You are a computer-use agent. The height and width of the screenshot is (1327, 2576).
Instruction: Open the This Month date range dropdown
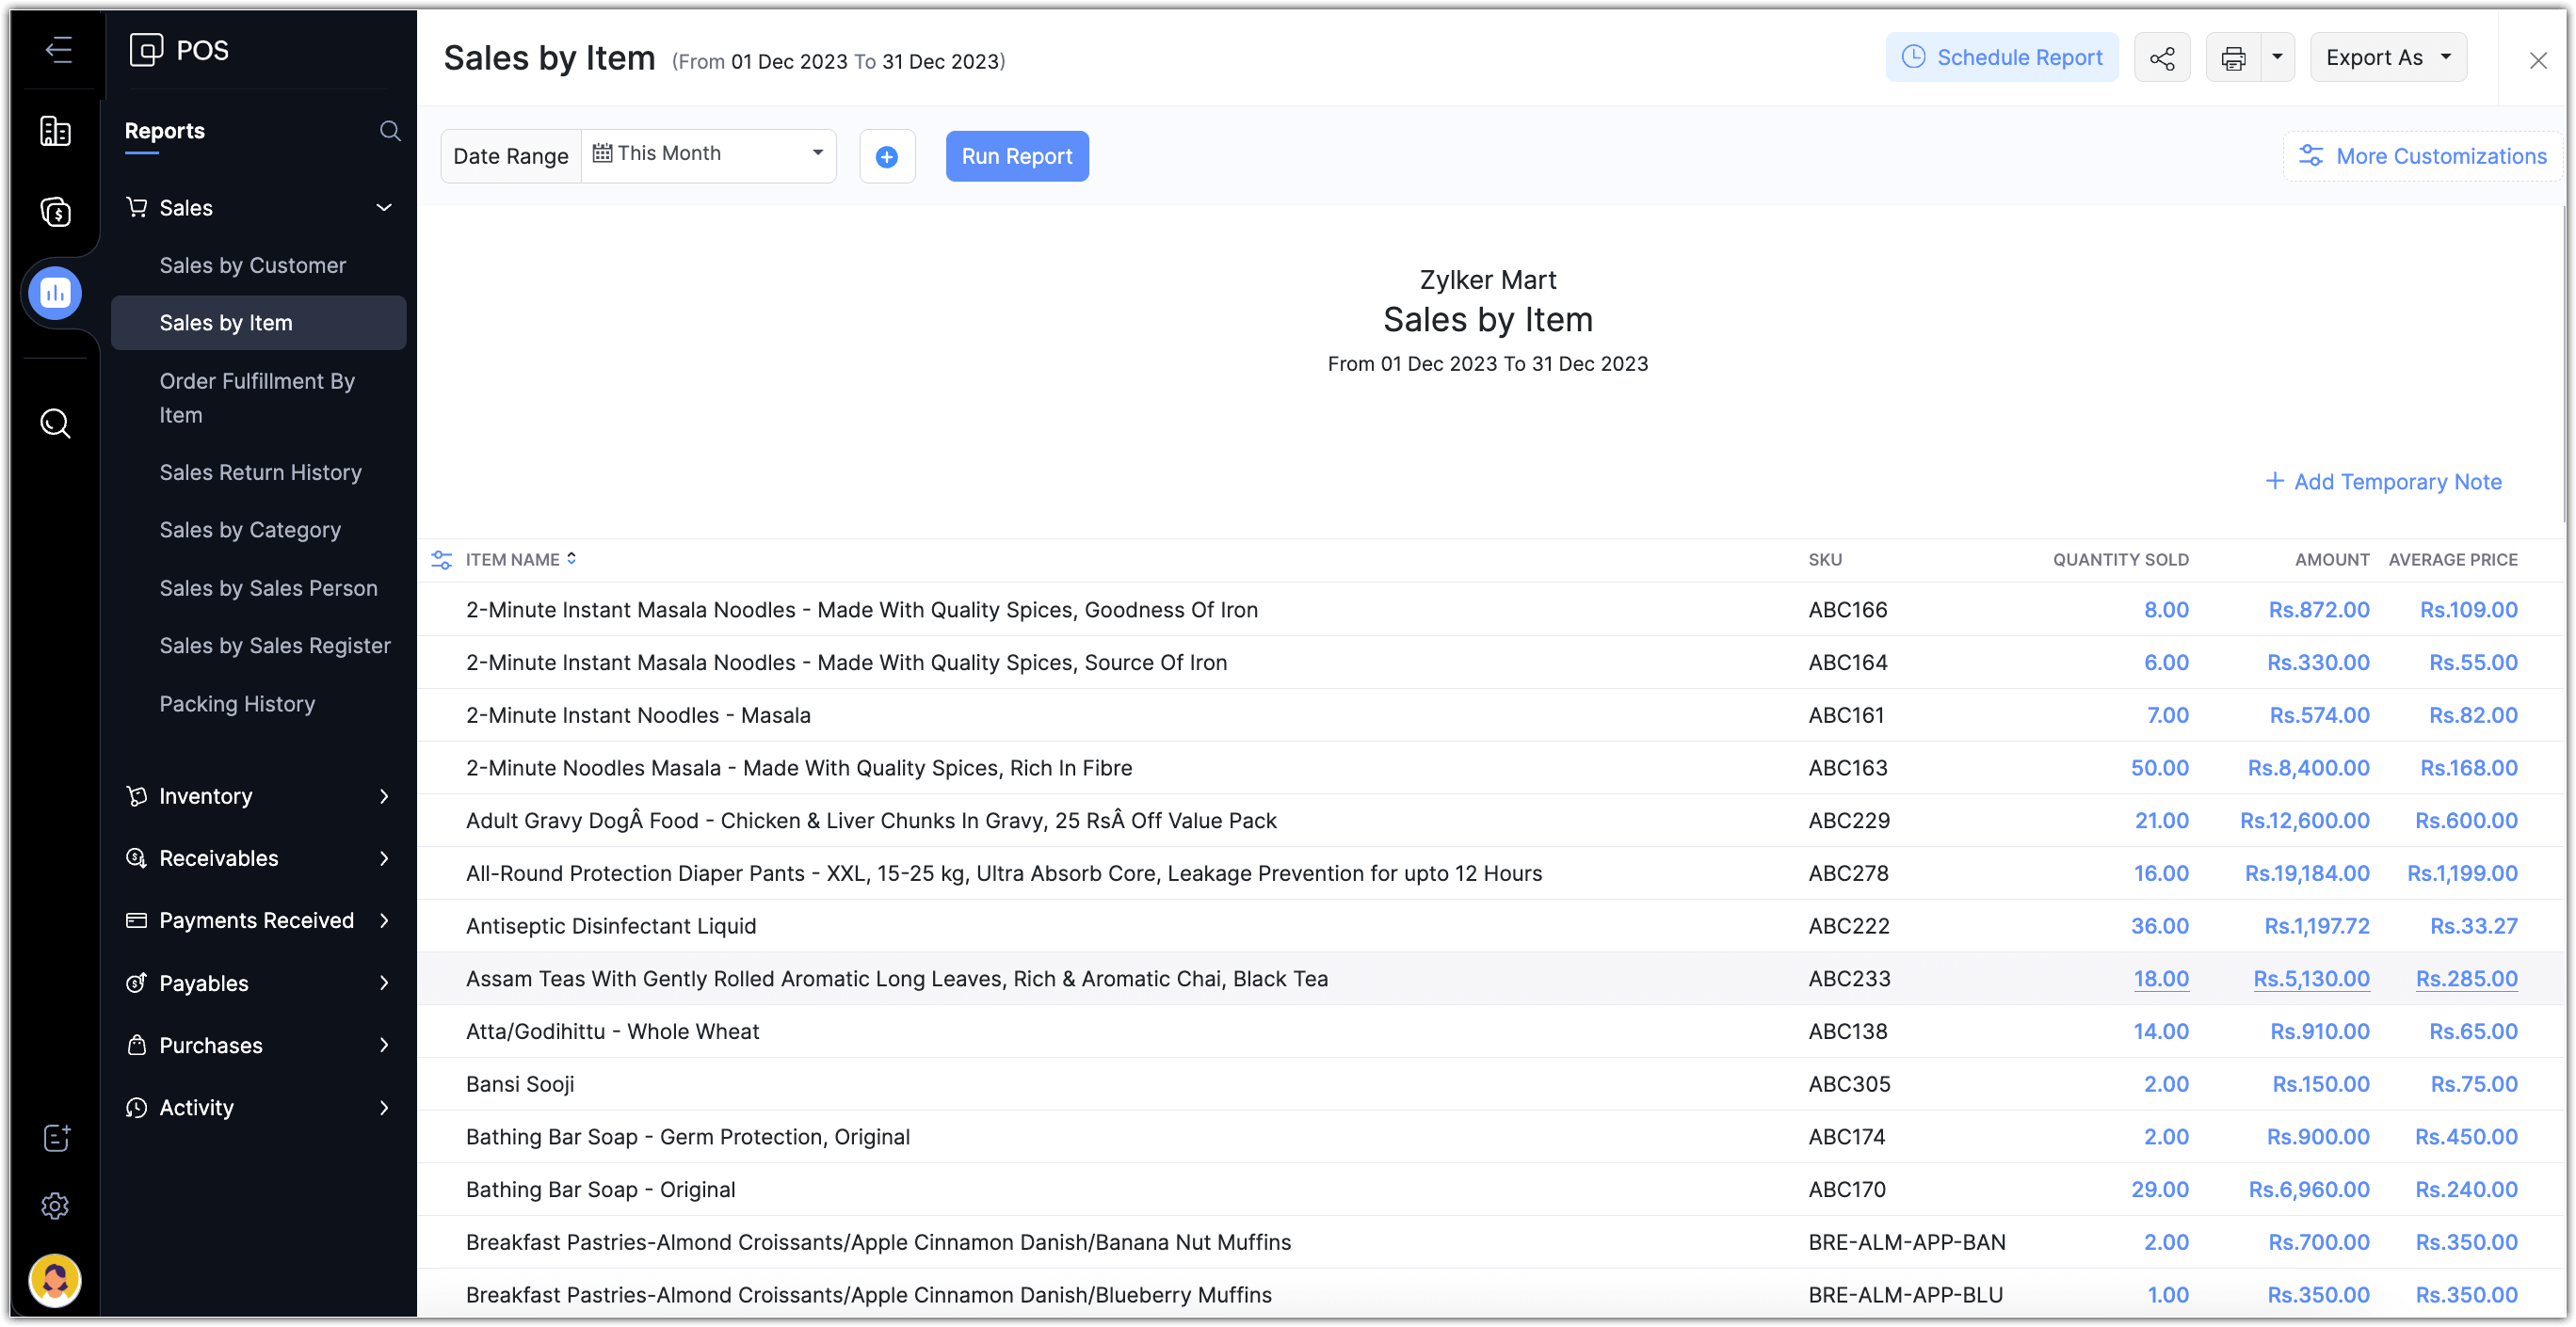[x=708, y=154]
